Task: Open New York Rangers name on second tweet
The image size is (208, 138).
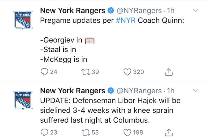Action: coord(73,91)
